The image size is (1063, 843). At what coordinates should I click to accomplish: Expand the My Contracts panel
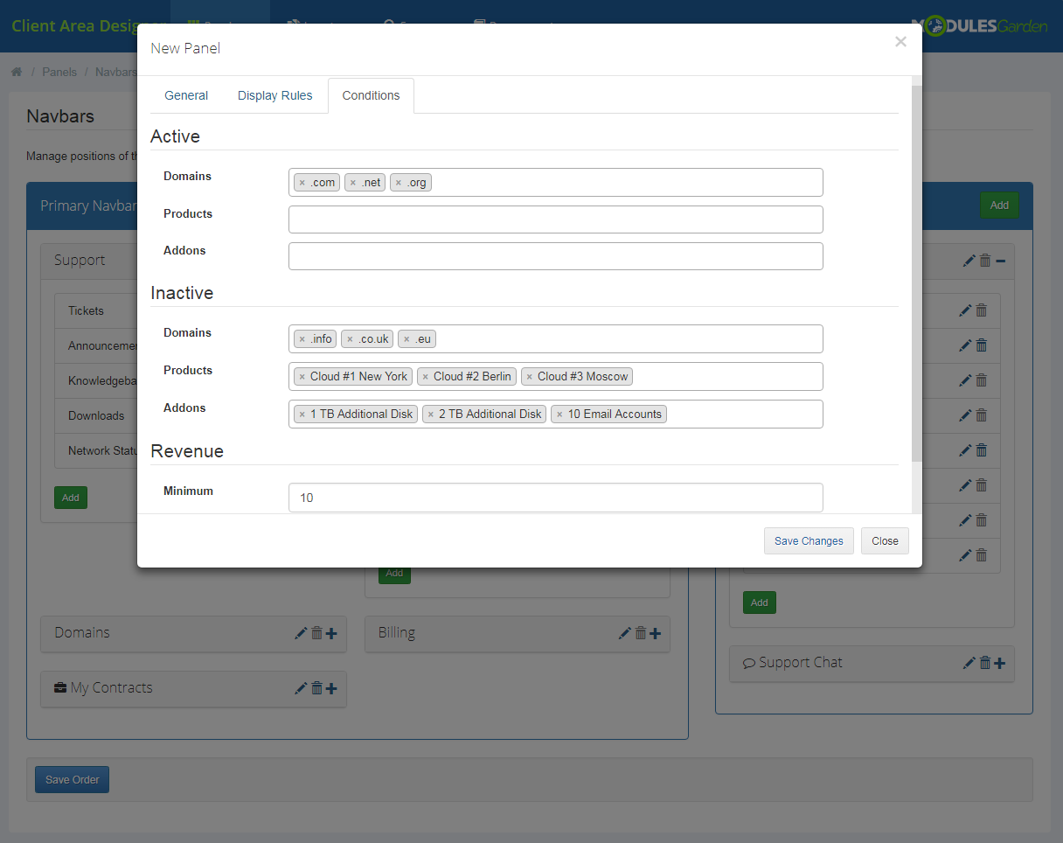tap(331, 688)
